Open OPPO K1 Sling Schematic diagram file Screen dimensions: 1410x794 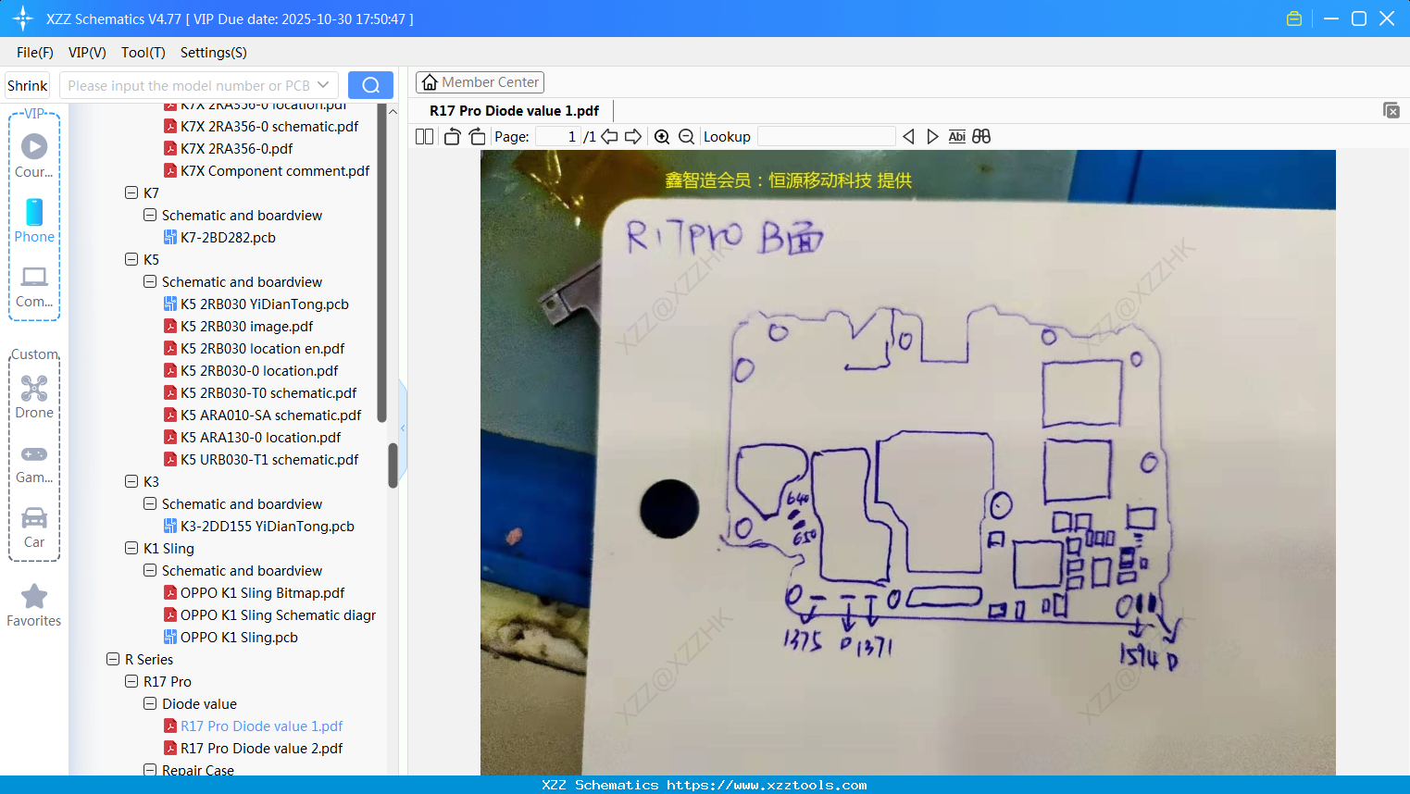click(278, 614)
